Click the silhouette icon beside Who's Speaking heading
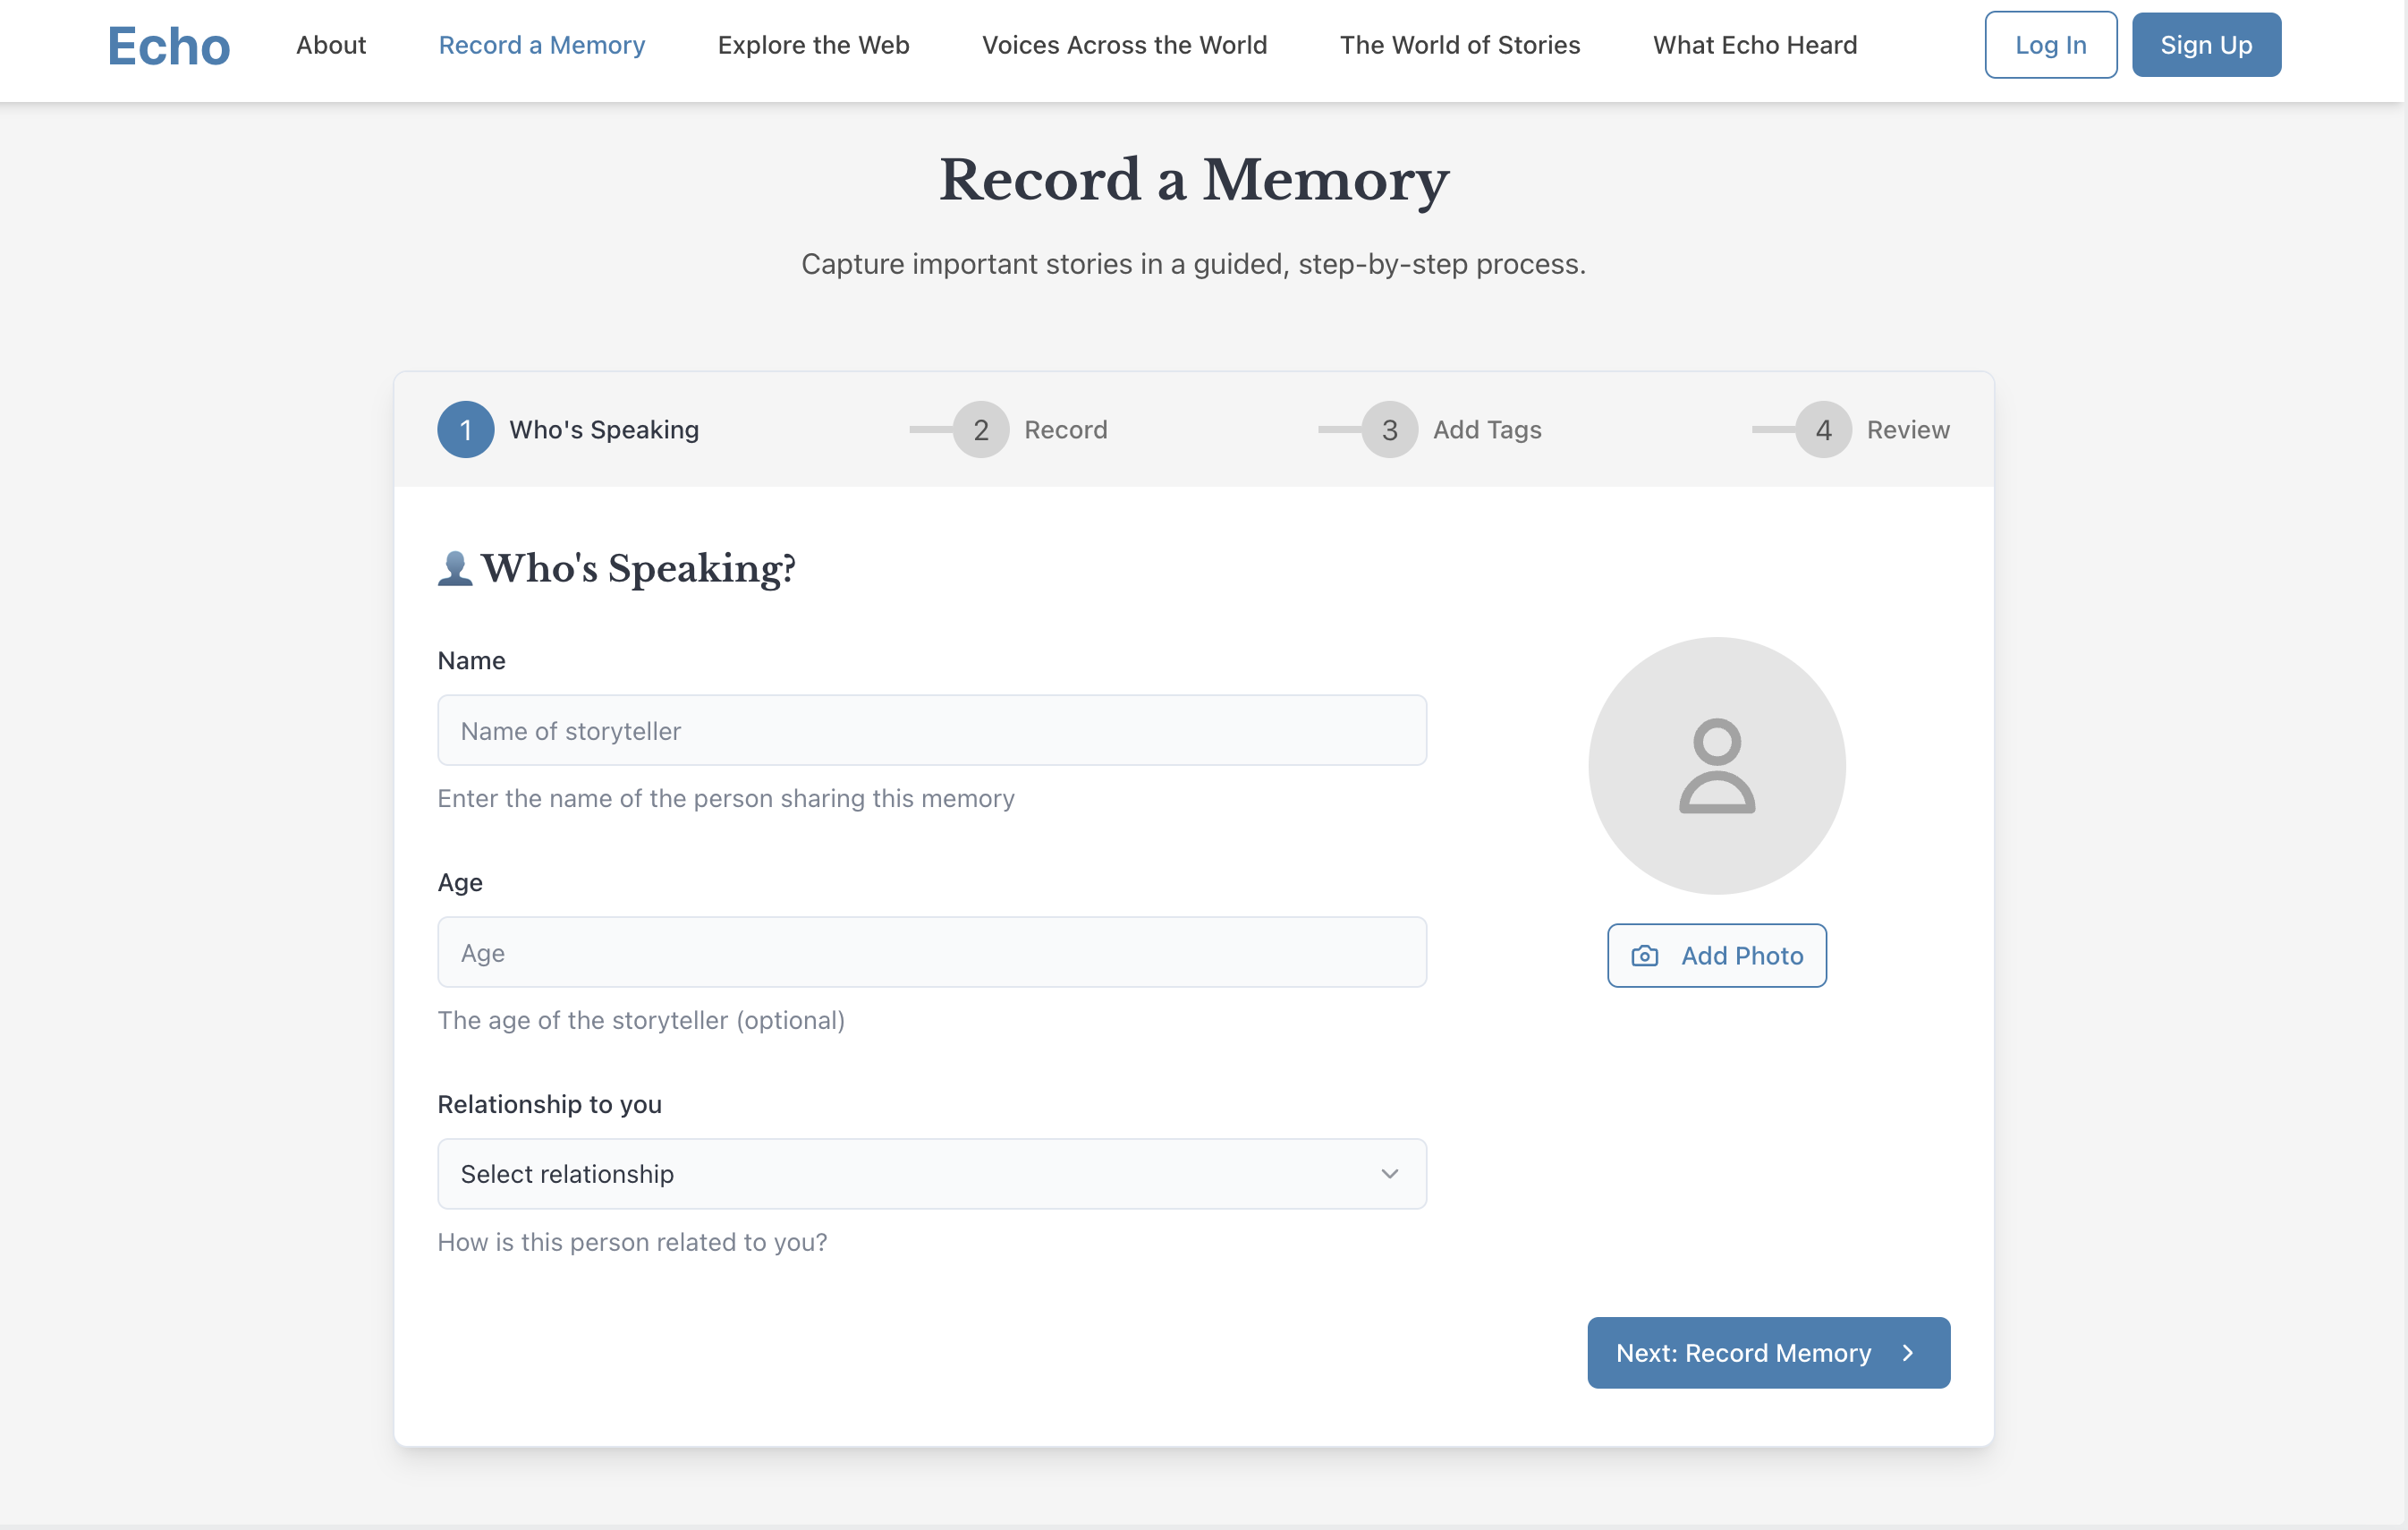 pos(455,568)
